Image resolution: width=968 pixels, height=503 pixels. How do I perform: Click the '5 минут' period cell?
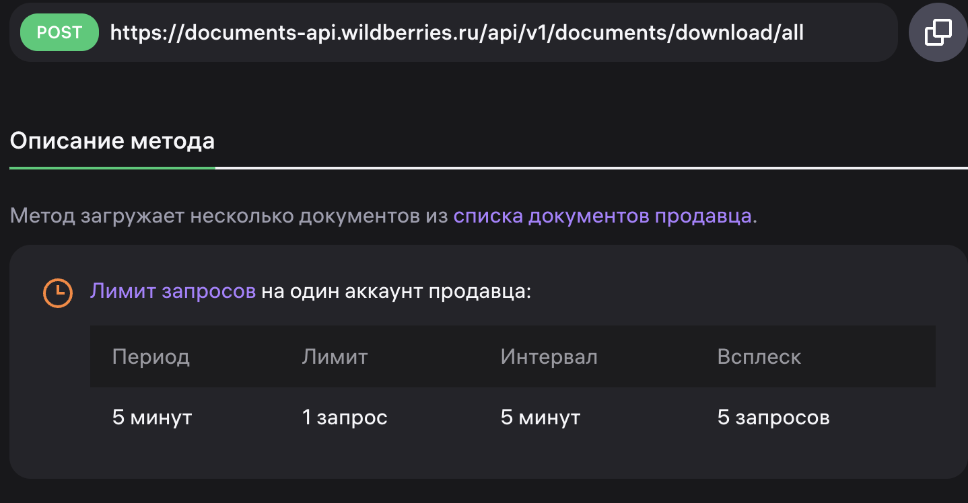152,418
